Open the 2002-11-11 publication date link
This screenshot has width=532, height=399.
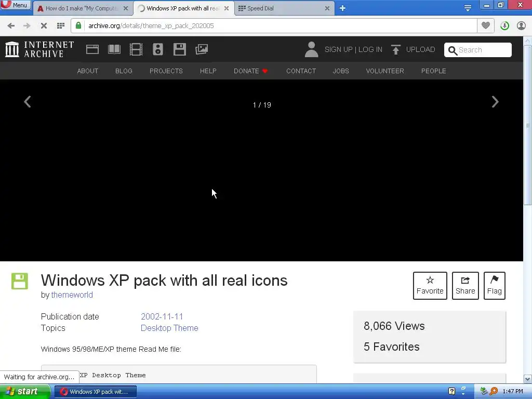coord(162,316)
